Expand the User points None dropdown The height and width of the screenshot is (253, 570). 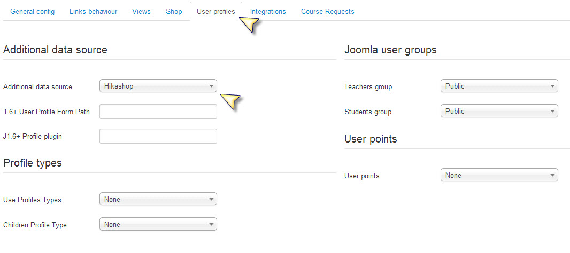[499, 175]
